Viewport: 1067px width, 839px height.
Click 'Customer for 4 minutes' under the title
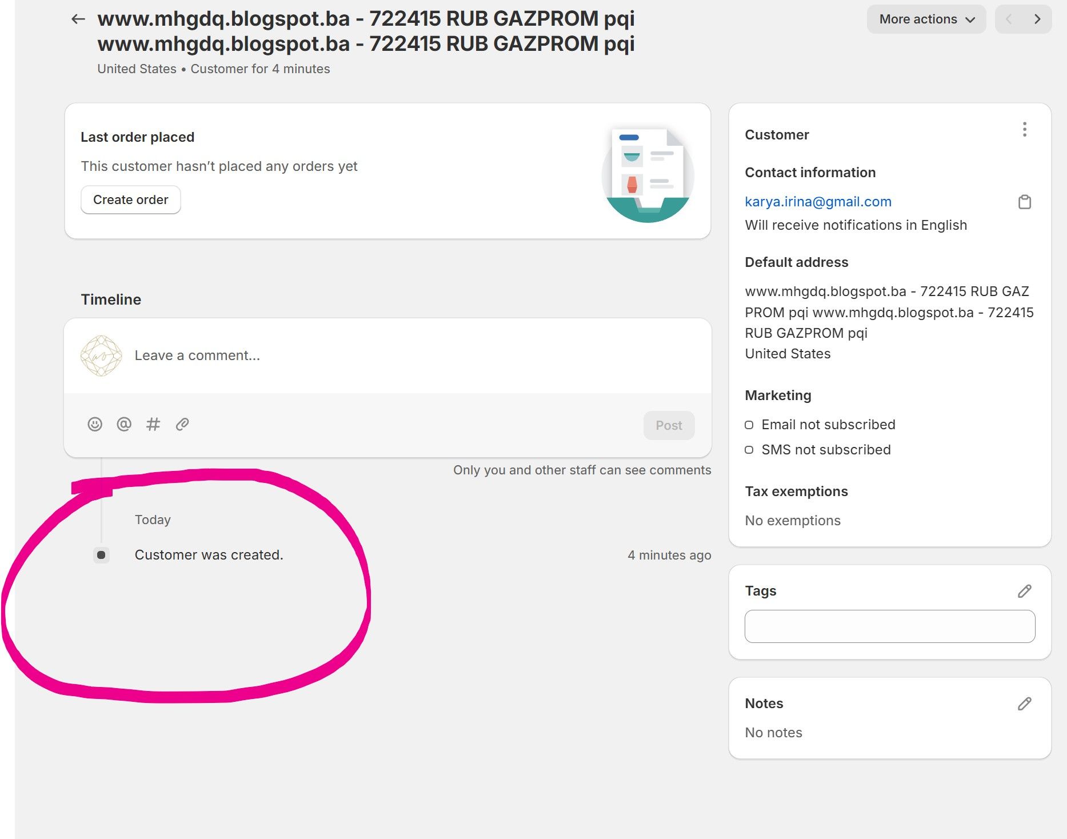(260, 69)
